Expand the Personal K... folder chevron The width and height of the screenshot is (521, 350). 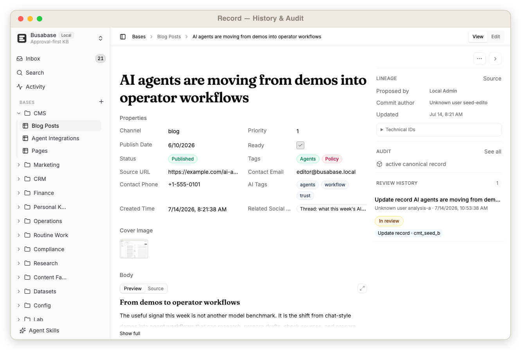point(19,207)
